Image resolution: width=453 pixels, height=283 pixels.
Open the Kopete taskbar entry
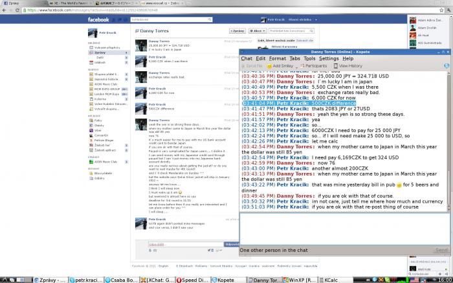(228, 280)
